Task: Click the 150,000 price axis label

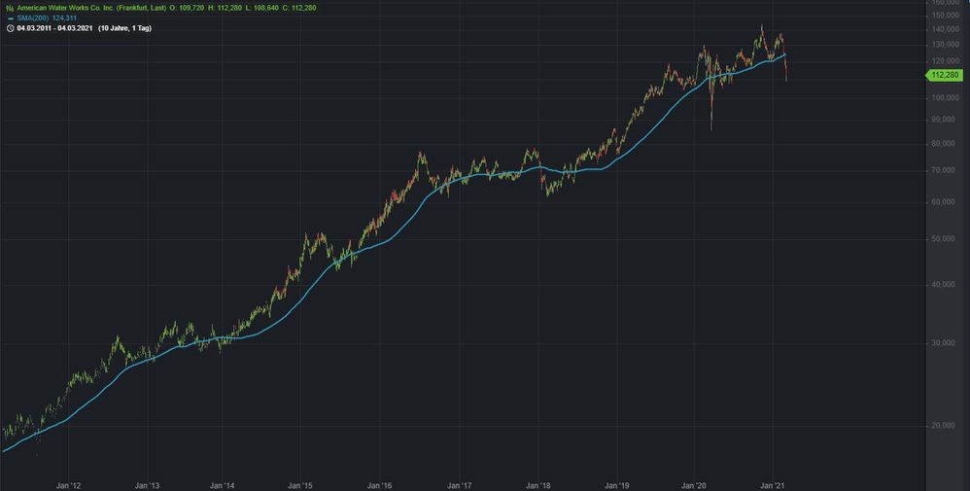Action: pyautogui.click(x=946, y=15)
